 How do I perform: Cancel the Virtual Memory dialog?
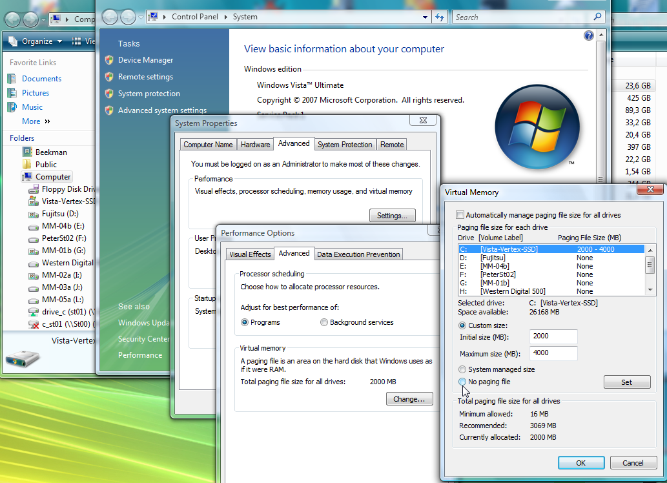pyautogui.click(x=633, y=463)
